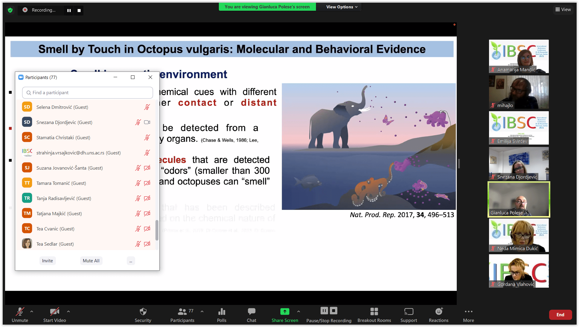579x327 pixels.
Task: Select Anamarija Mandic video thumbnail
Action: (519, 56)
